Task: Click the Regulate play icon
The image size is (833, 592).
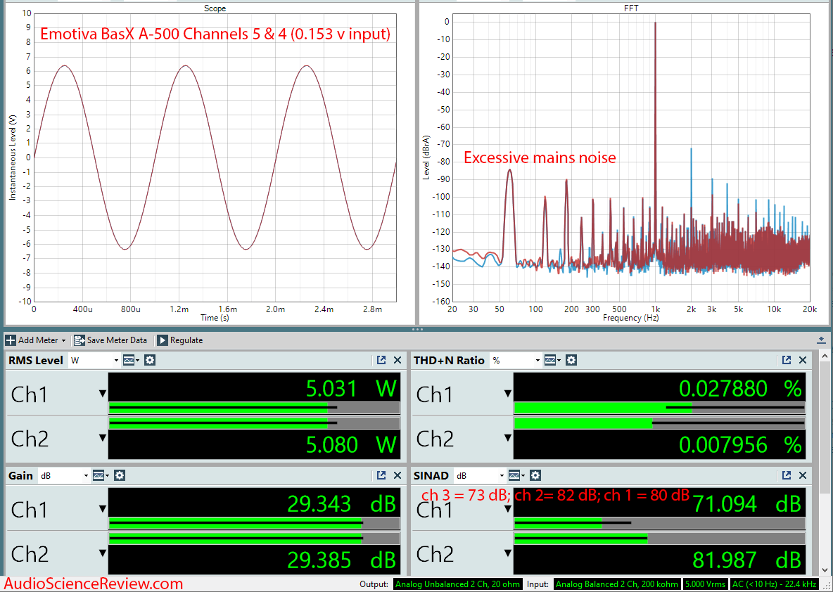Action: click(163, 340)
